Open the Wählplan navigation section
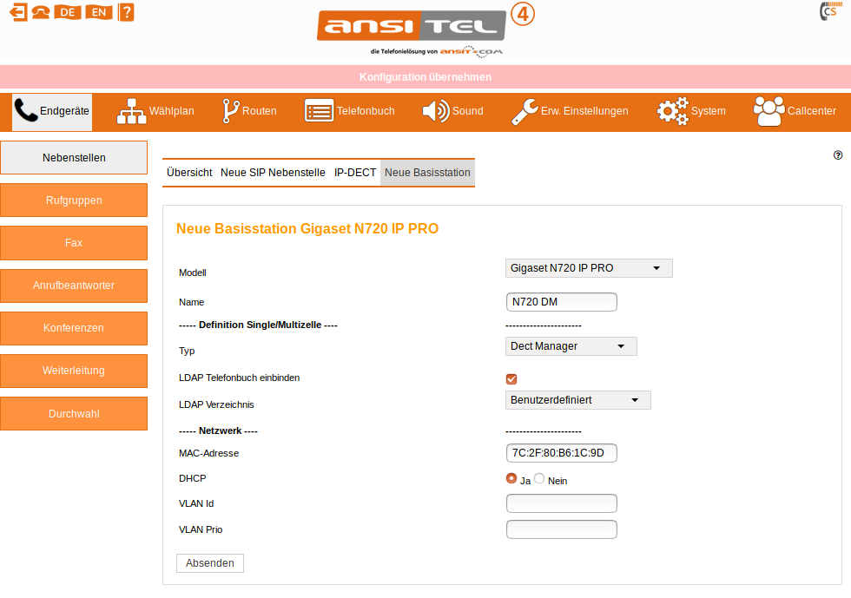Viewport: 851px width, 598px height. tap(155, 111)
